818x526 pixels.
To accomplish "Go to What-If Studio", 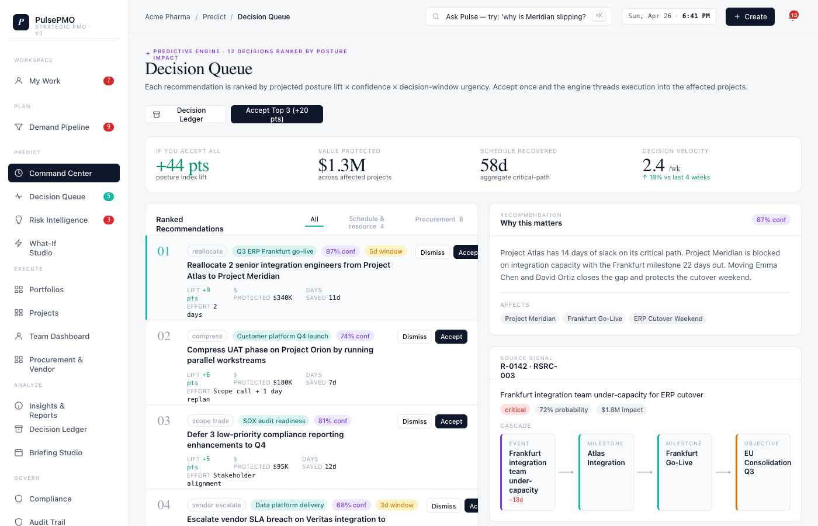I will 64,248.
